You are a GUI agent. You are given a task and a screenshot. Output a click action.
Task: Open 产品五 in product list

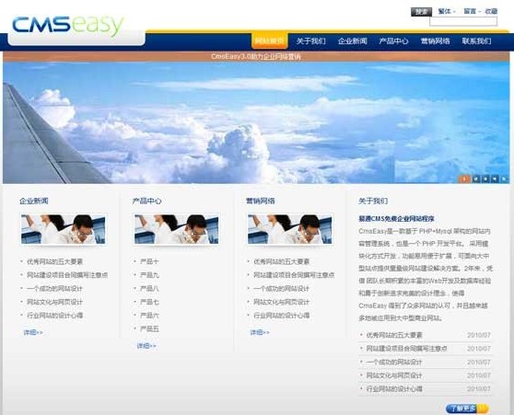pos(149,329)
